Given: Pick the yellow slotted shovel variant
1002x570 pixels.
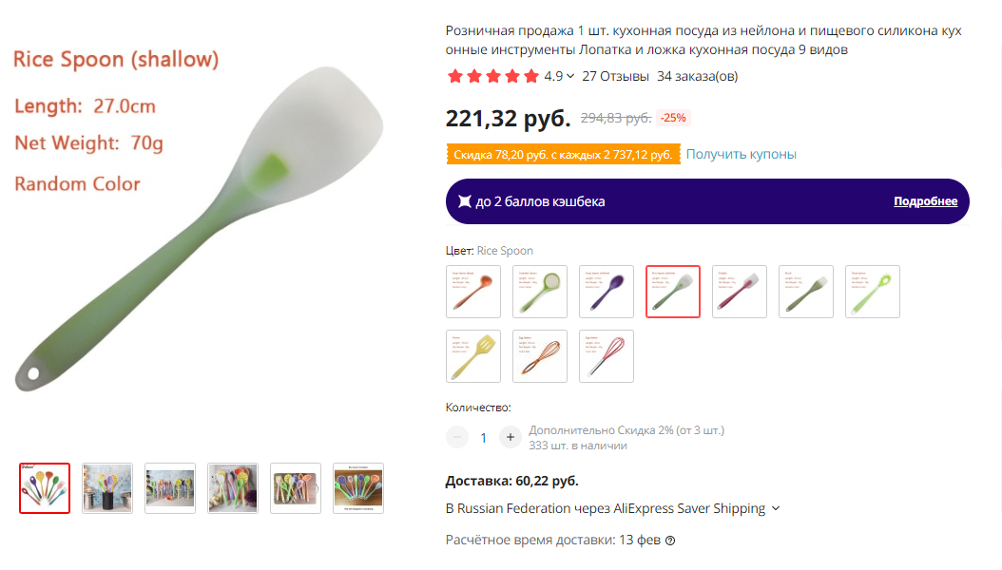Looking at the screenshot, I should [473, 356].
